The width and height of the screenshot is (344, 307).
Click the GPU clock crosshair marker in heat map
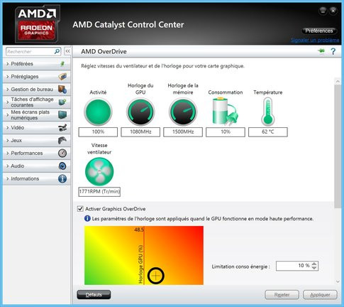click(155, 276)
